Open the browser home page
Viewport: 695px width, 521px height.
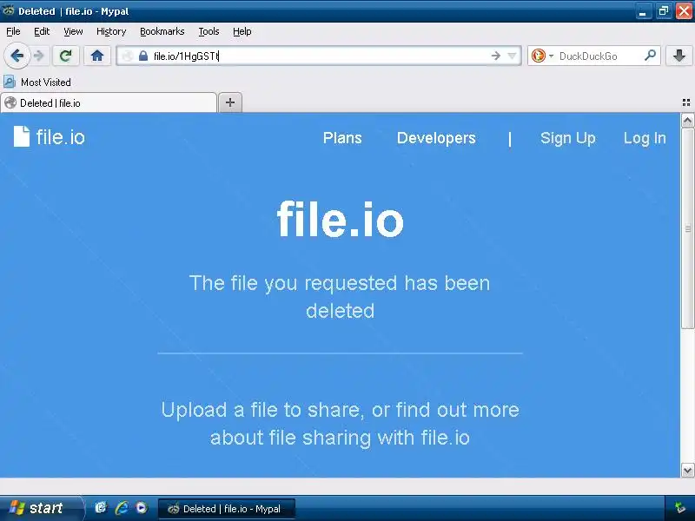[97, 56]
